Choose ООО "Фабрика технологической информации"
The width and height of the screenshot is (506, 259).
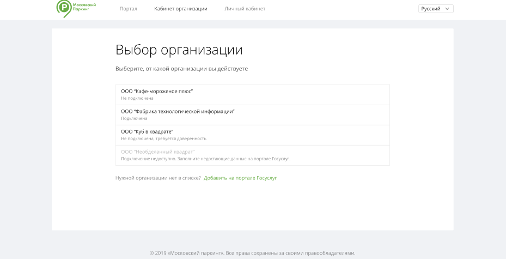click(x=178, y=111)
